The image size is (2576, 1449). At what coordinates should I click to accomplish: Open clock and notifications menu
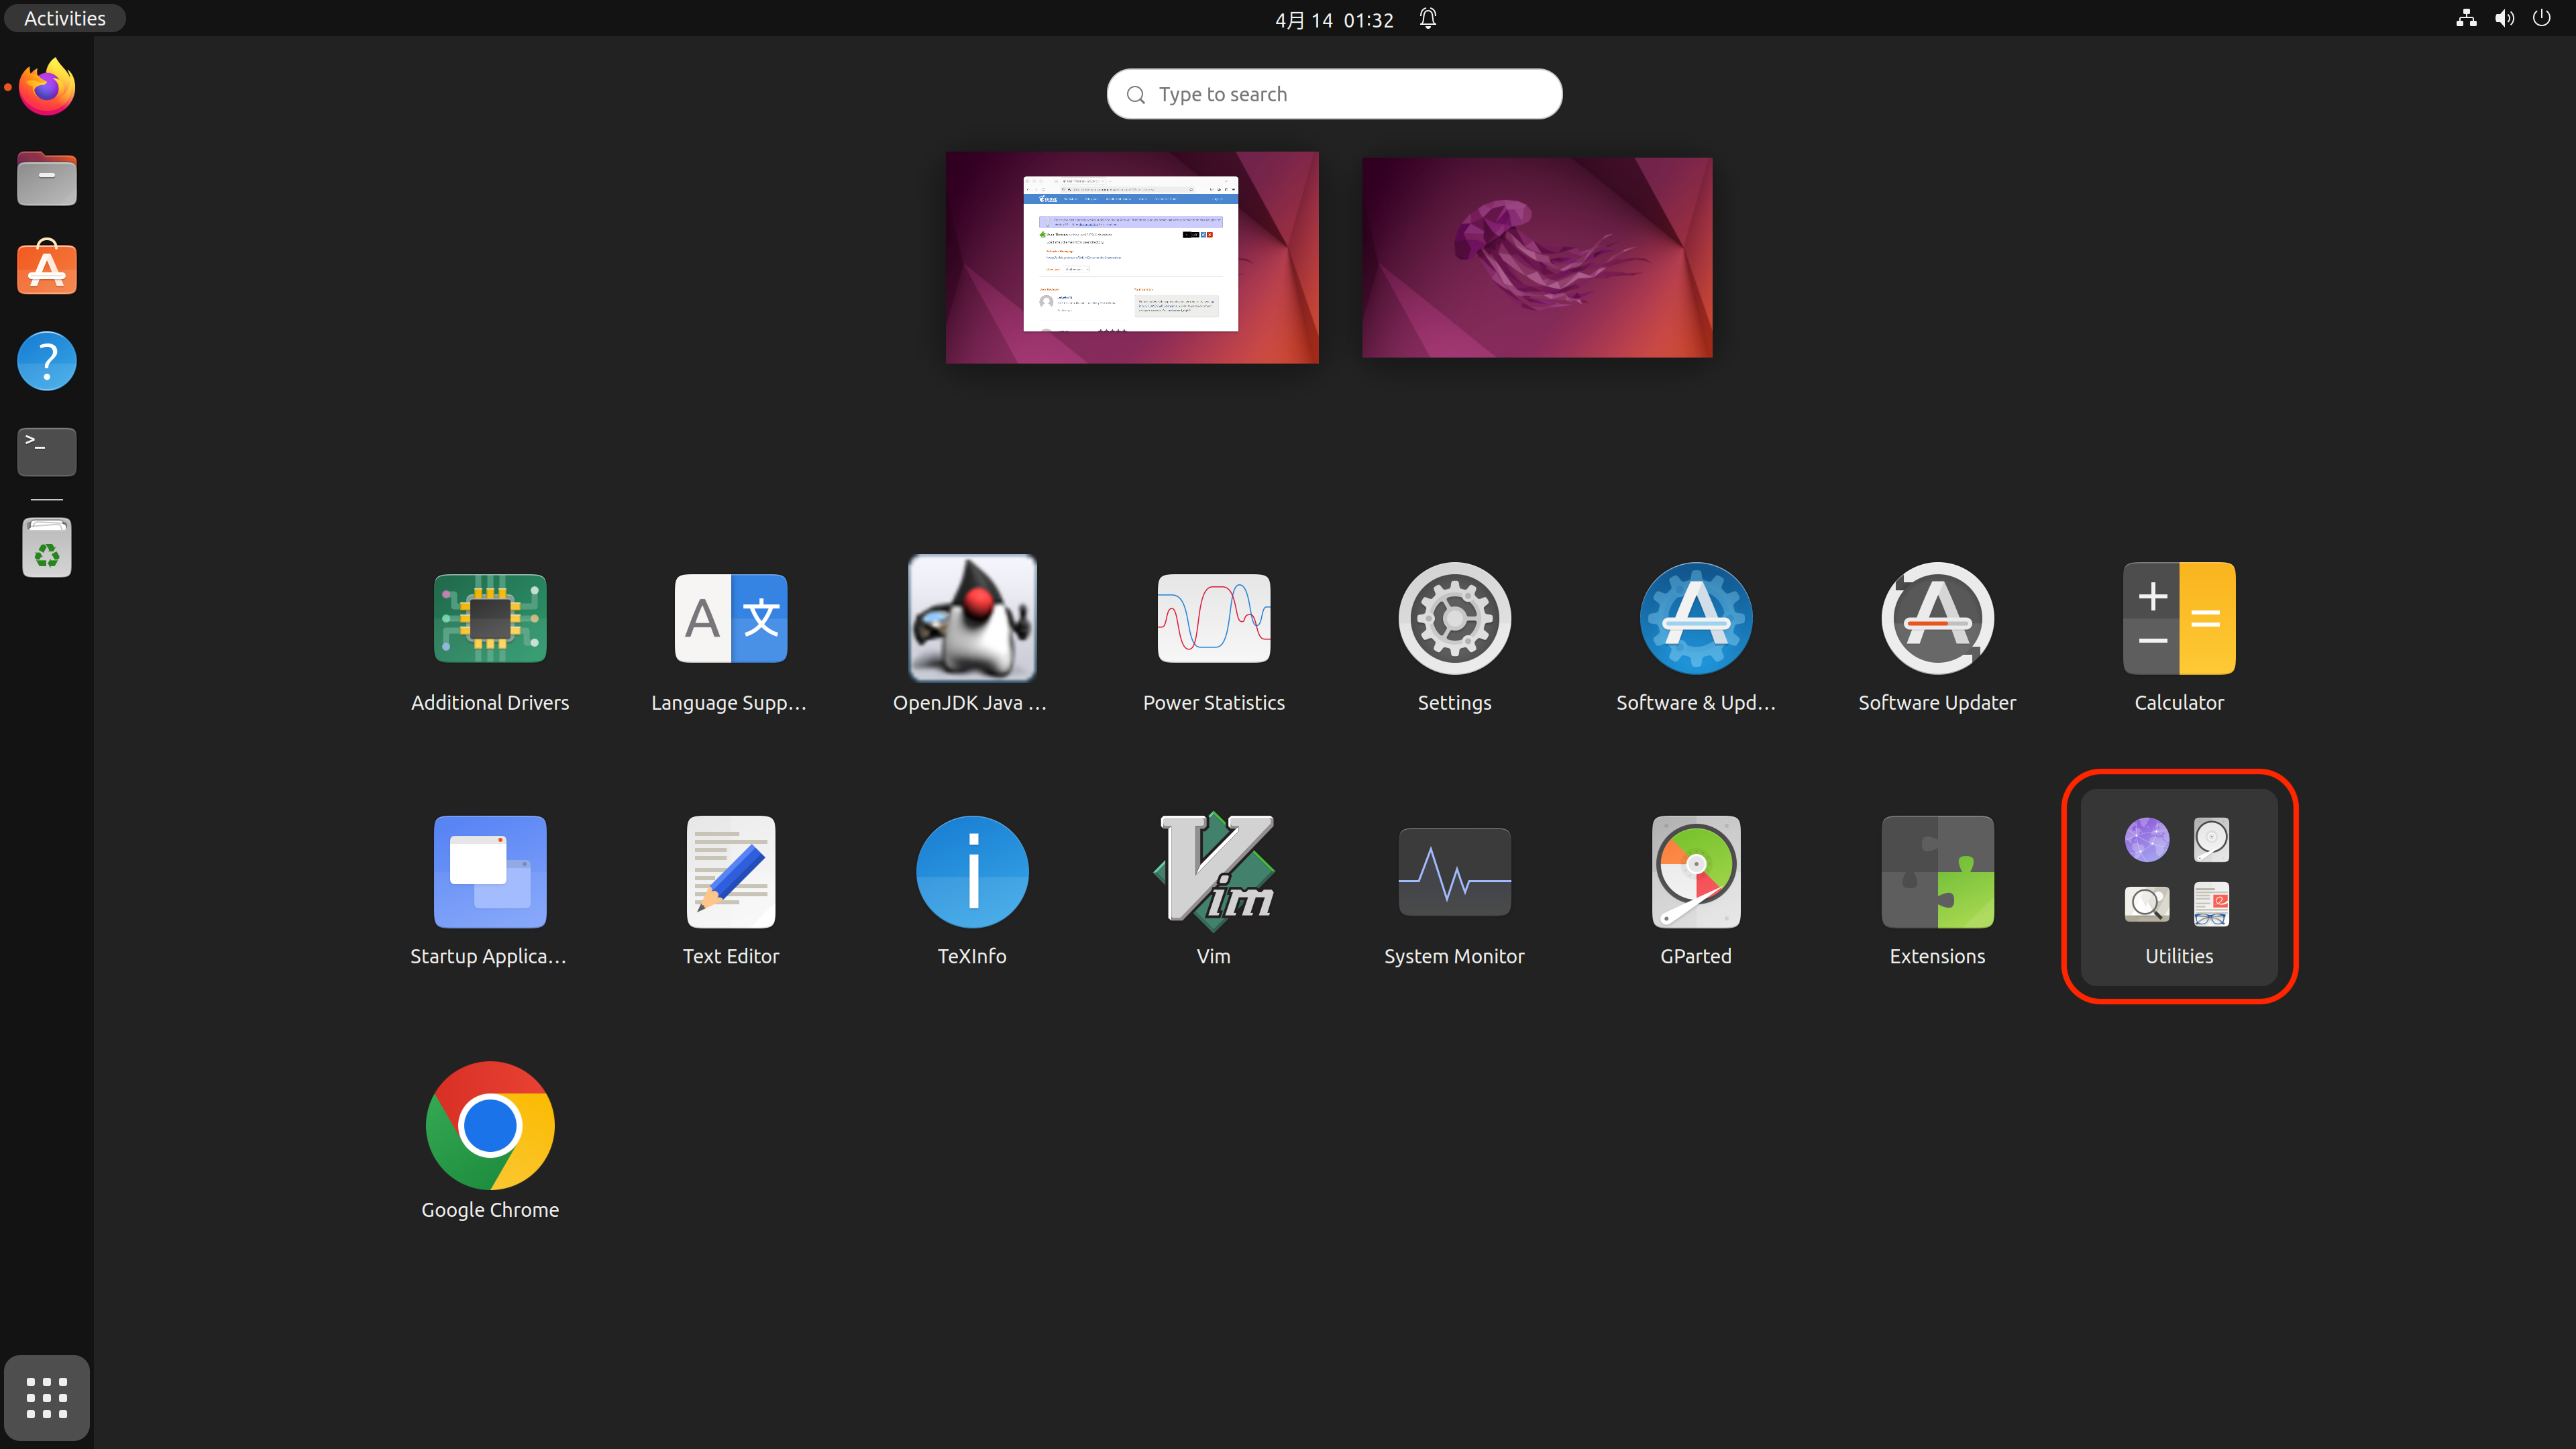[1334, 19]
